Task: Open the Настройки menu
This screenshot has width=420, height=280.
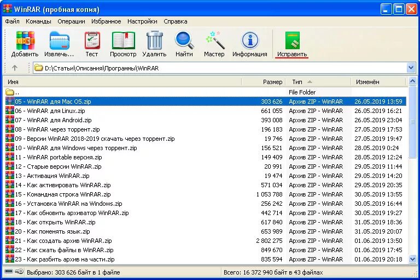Action: 142,21
